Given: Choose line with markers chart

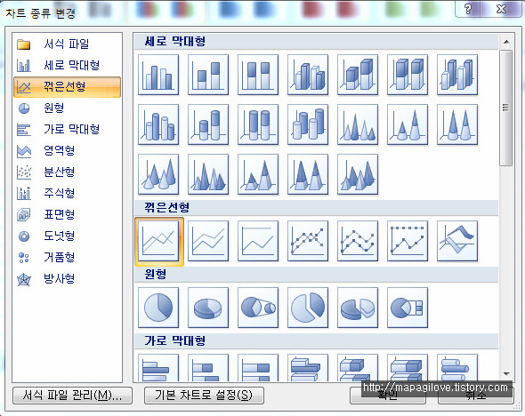Looking at the screenshot, I should 308,241.
